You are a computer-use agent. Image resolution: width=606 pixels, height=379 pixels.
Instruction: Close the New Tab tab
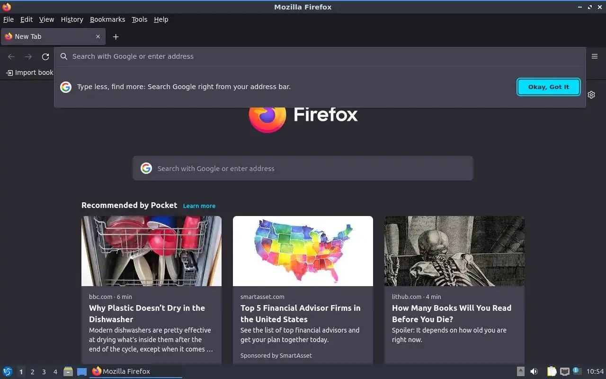(98, 36)
